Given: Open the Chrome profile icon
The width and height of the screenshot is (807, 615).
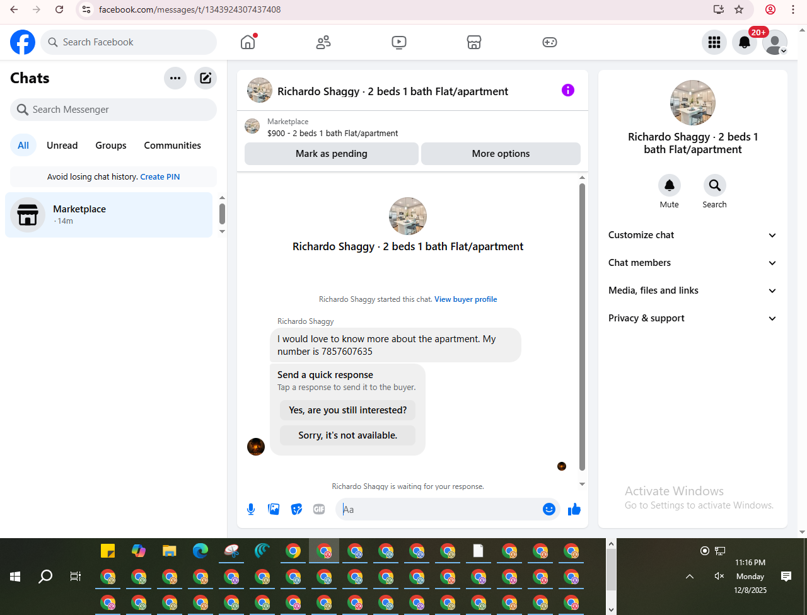Looking at the screenshot, I should pyautogui.click(x=770, y=9).
